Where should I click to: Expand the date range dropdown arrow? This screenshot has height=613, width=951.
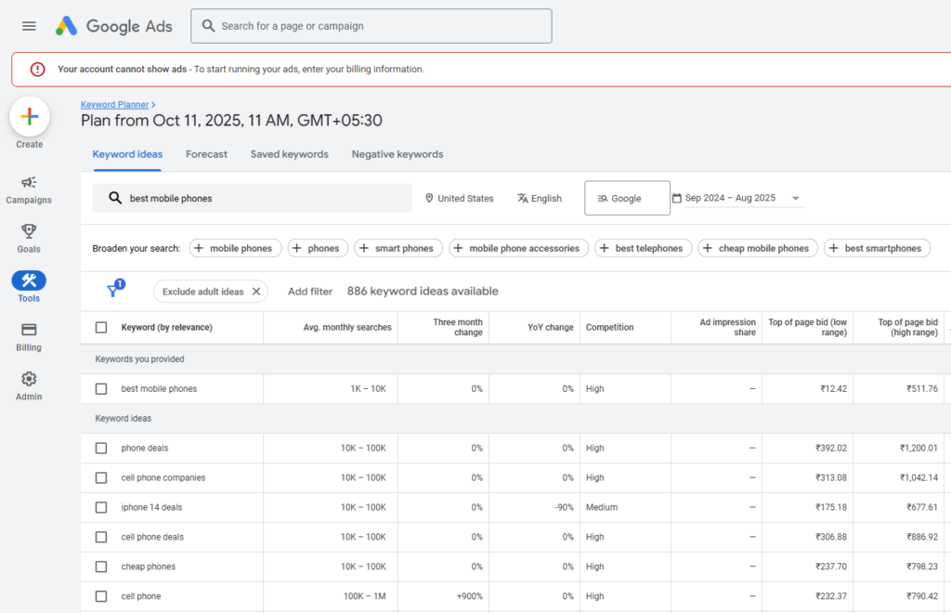click(x=796, y=198)
